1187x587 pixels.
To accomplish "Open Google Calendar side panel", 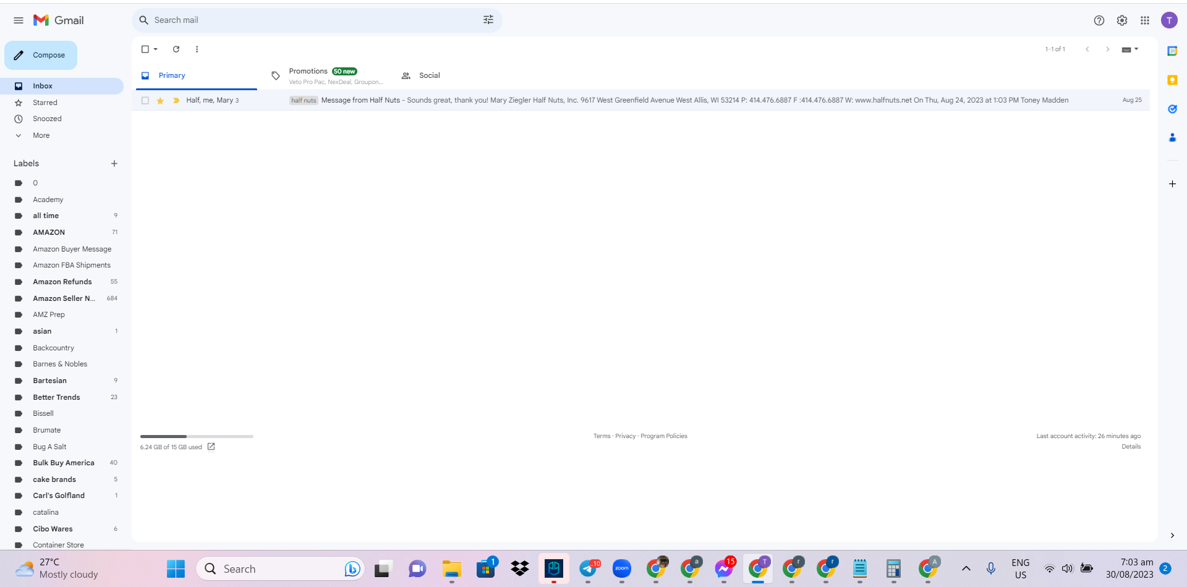I will pos(1172,51).
